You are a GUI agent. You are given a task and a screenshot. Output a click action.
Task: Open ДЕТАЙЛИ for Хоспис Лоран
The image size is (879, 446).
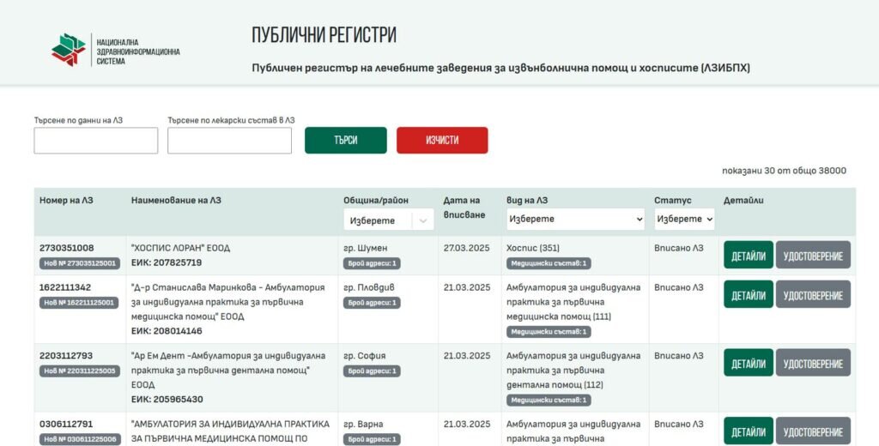pyautogui.click(x=749, y=255)
